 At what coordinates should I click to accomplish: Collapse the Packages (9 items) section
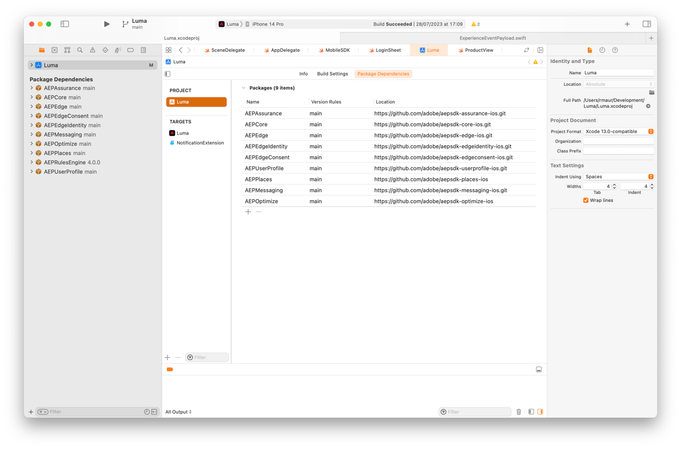[243, 88]
